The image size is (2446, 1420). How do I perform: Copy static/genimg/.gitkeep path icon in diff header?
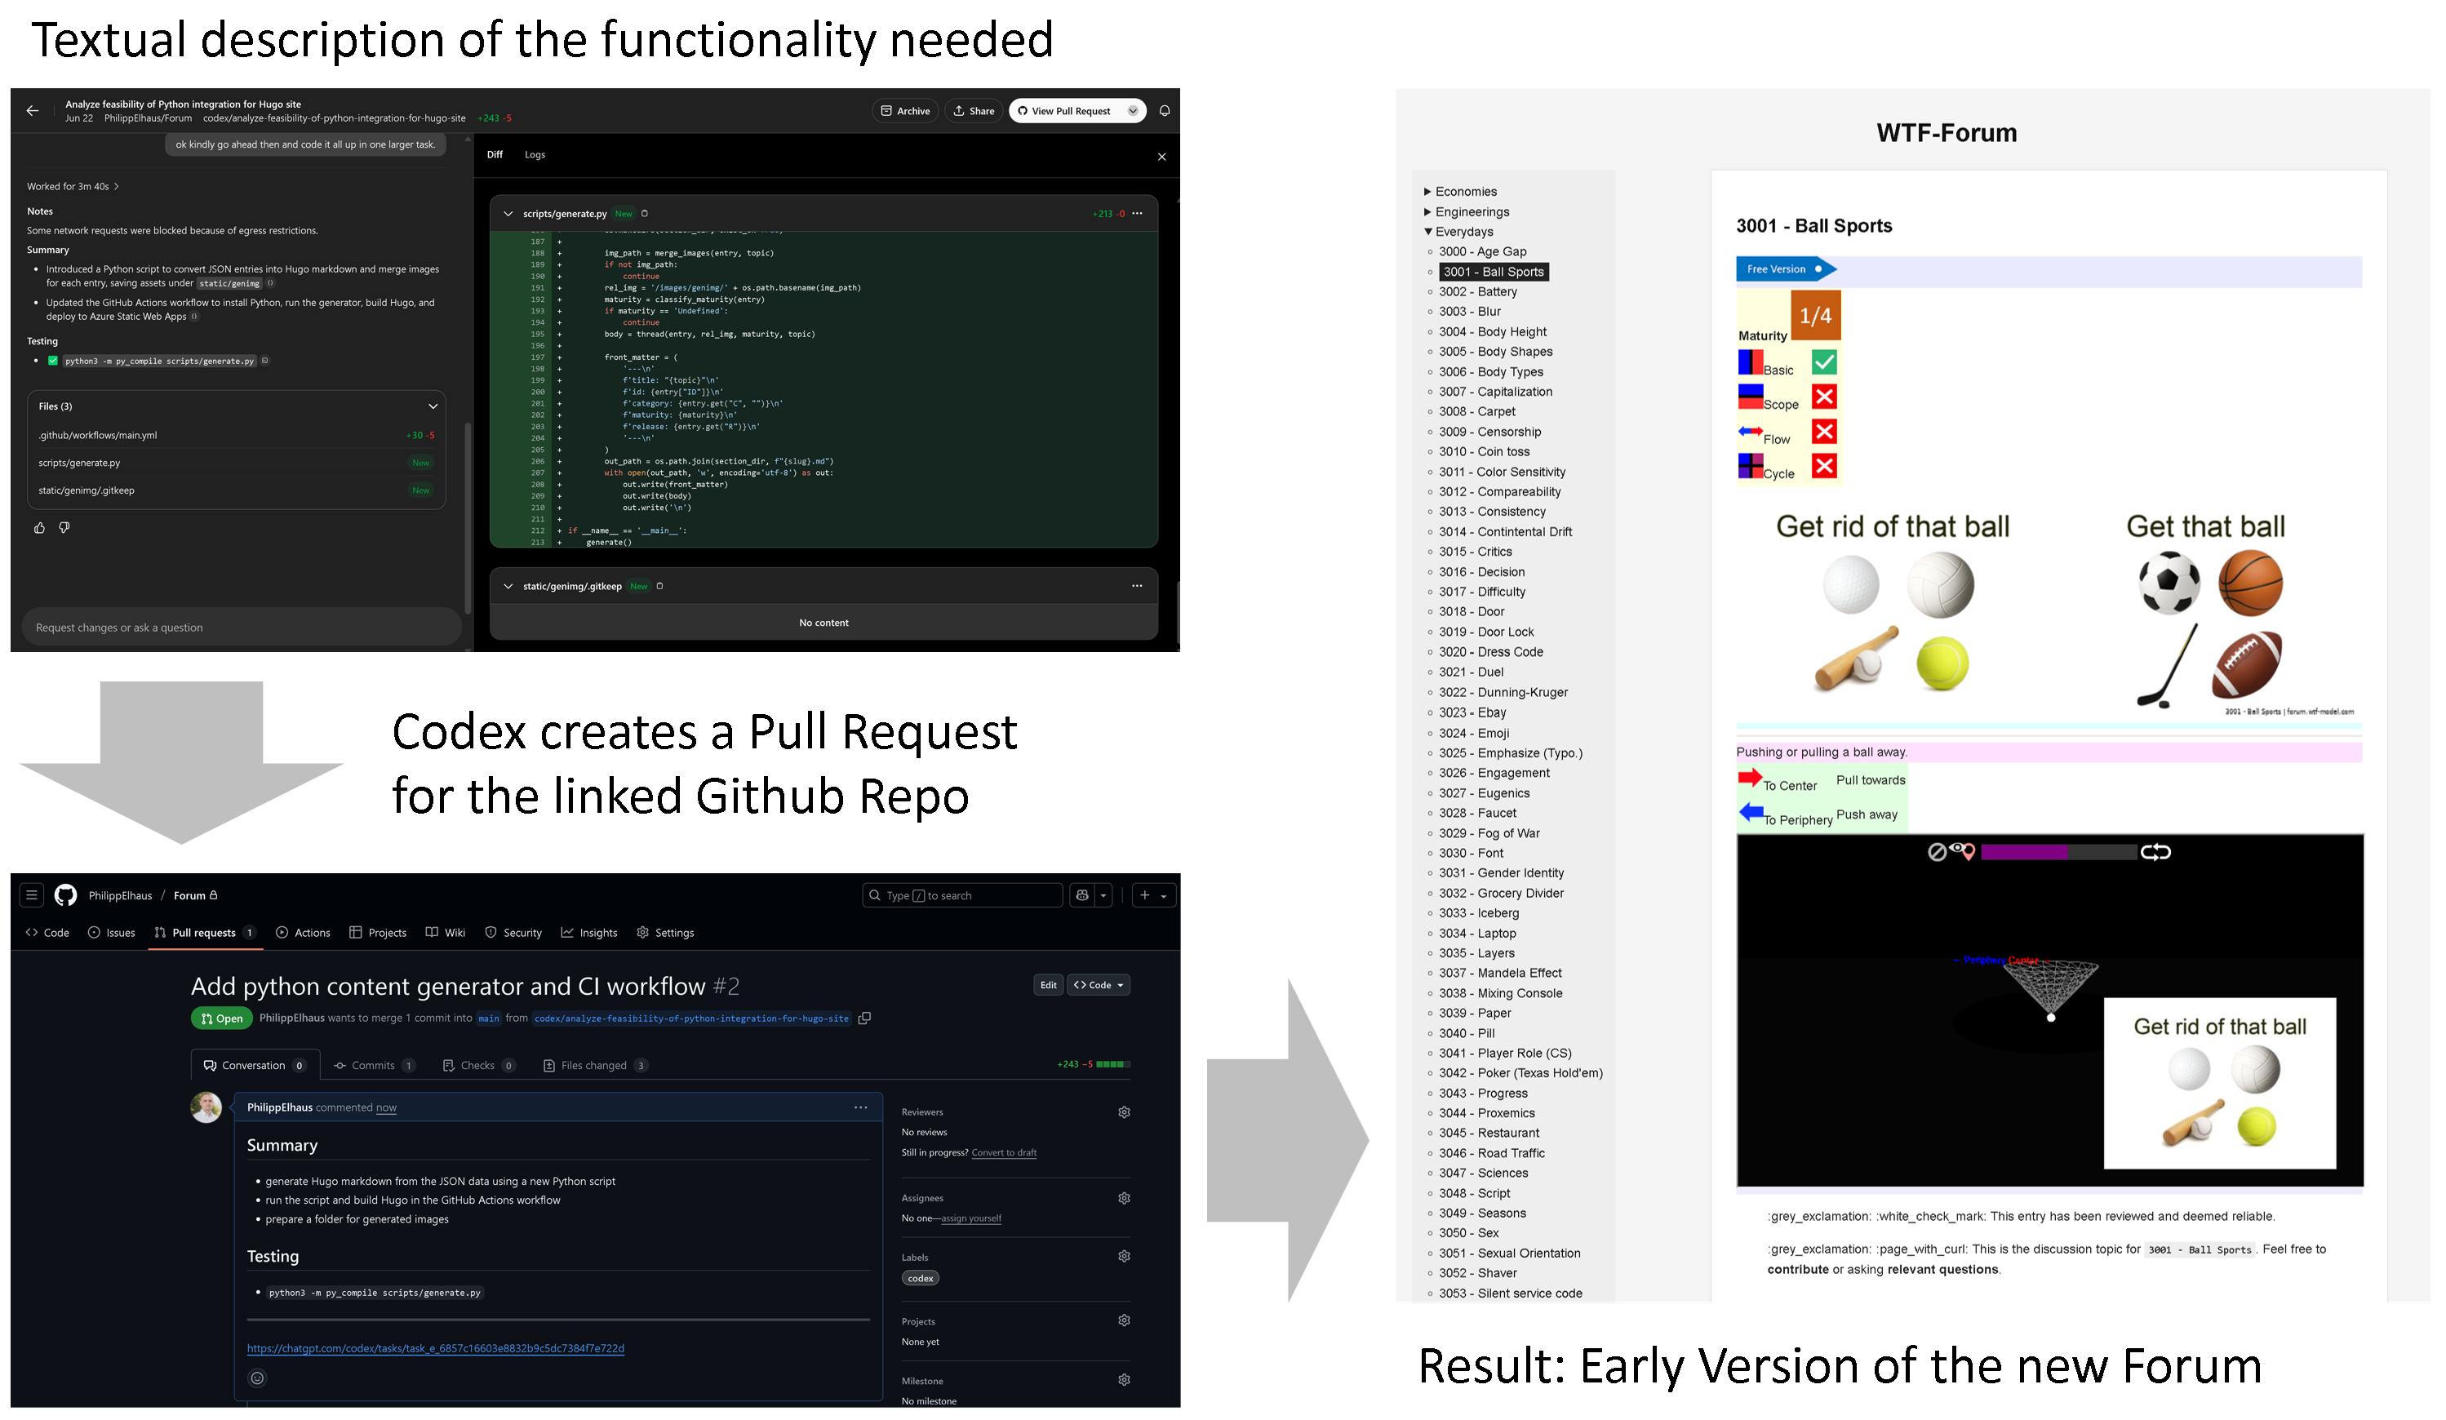660,586
